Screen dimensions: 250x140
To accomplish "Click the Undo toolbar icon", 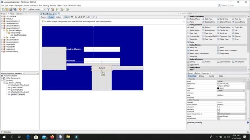I will 20,9.
